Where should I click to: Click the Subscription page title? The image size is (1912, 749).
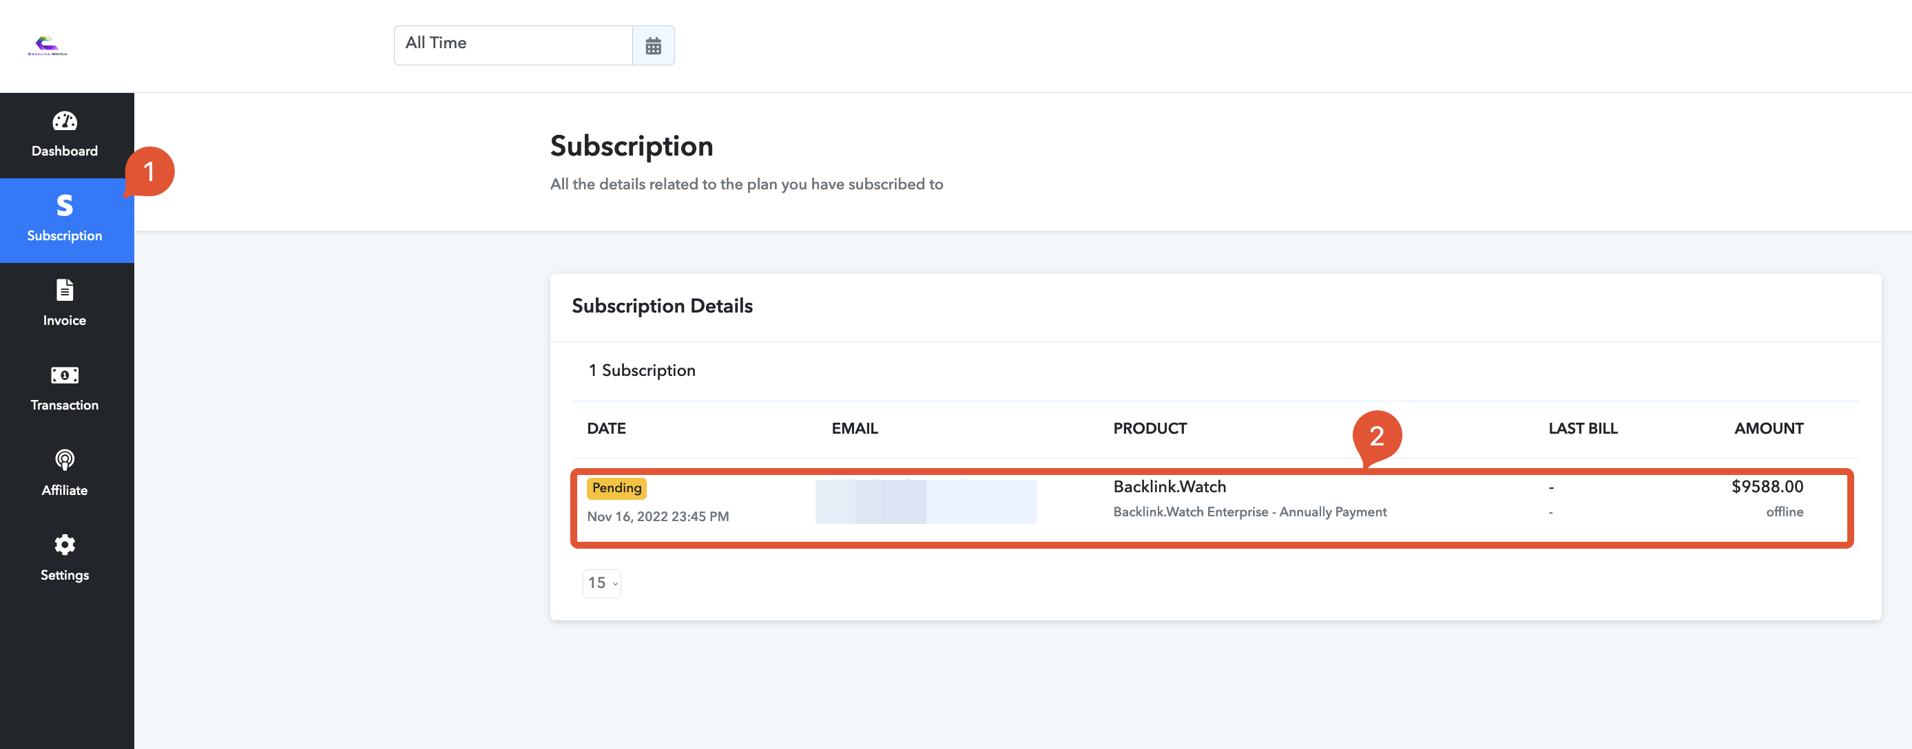pyautogui.click(x=632, y=146)
